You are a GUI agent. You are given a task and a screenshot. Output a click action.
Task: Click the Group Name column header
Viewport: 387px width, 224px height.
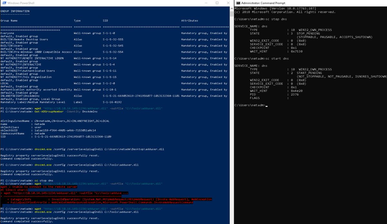click(9, 21)
